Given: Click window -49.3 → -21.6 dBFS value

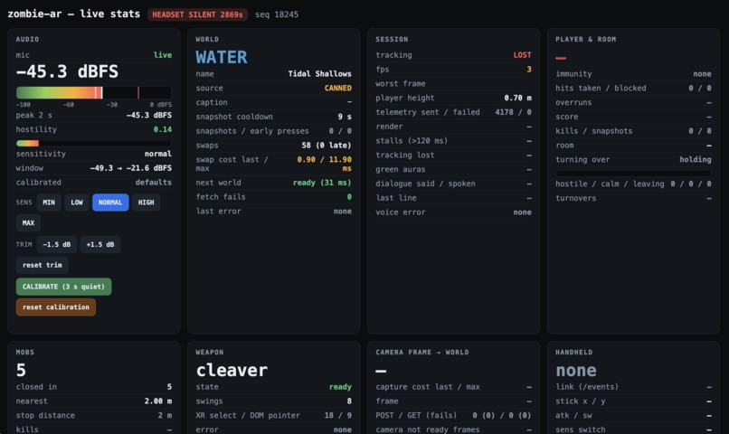Looking at the screenshot, I should (130, 168).
